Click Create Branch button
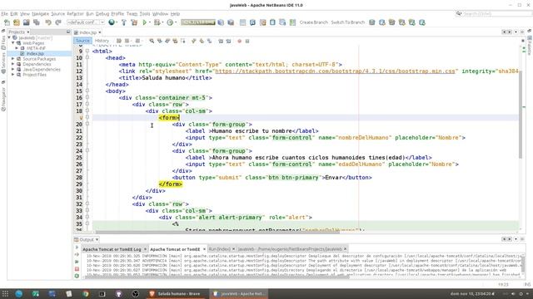The image size is (533, 299). click(x=313, y=22)
